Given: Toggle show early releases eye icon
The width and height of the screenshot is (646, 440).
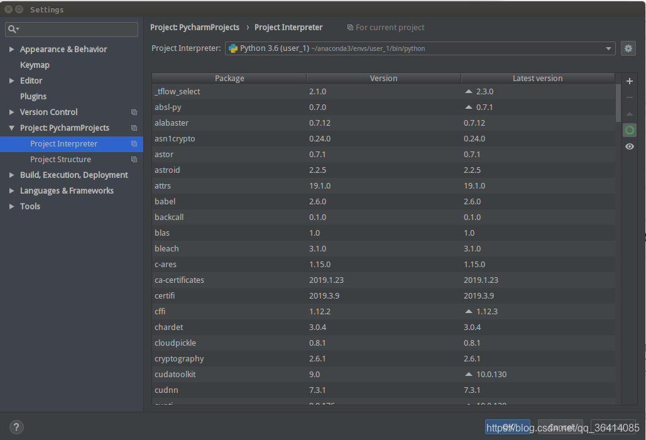Looking at the screenshot, I should (x=629, y=146).
